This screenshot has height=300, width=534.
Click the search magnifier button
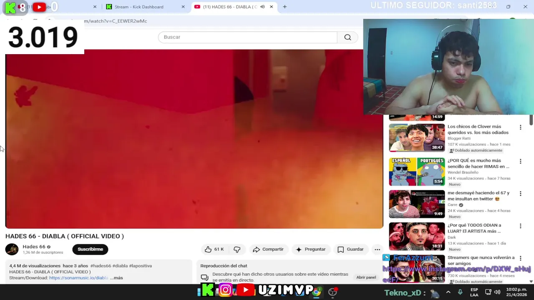pyautogui.click(x=348, y=37)
